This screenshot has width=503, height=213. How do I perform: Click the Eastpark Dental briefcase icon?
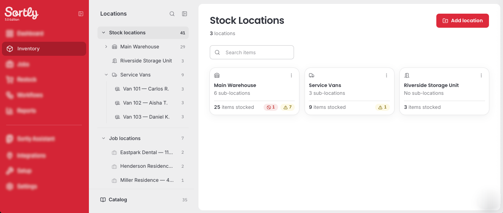tap(115, 153)
